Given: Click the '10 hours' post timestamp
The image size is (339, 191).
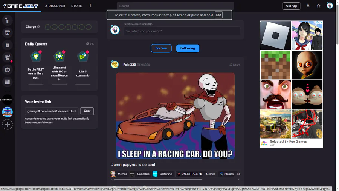Looking at the screenshot, I should 234,65.
